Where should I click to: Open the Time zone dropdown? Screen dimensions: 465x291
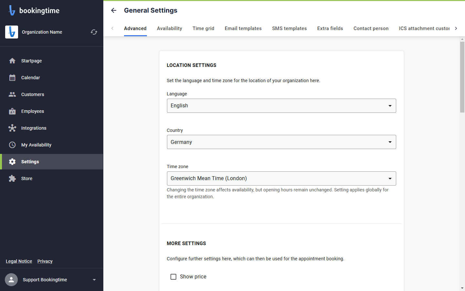(x=281, y=178)
